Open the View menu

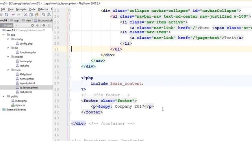tap(11, 9)
